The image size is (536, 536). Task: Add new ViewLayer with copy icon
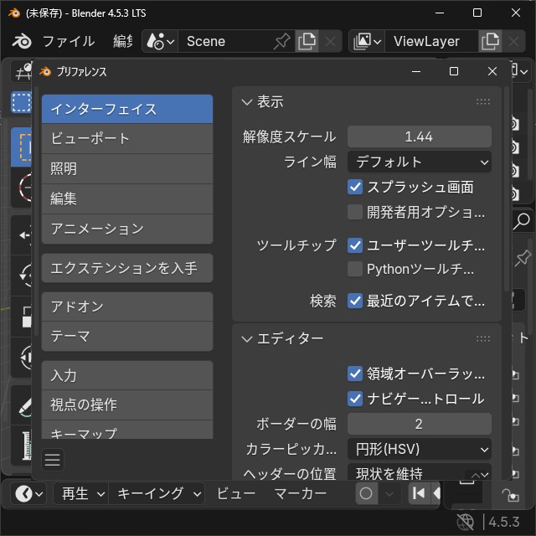(x=490, y=41)
